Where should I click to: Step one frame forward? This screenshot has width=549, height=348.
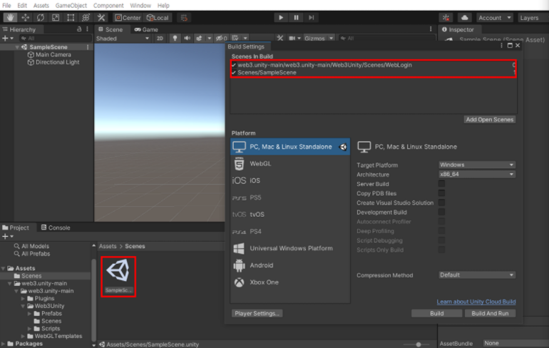click(x=312, y=18)
